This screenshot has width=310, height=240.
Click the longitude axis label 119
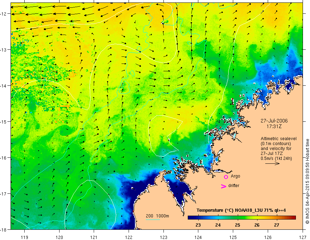point(25,237)
